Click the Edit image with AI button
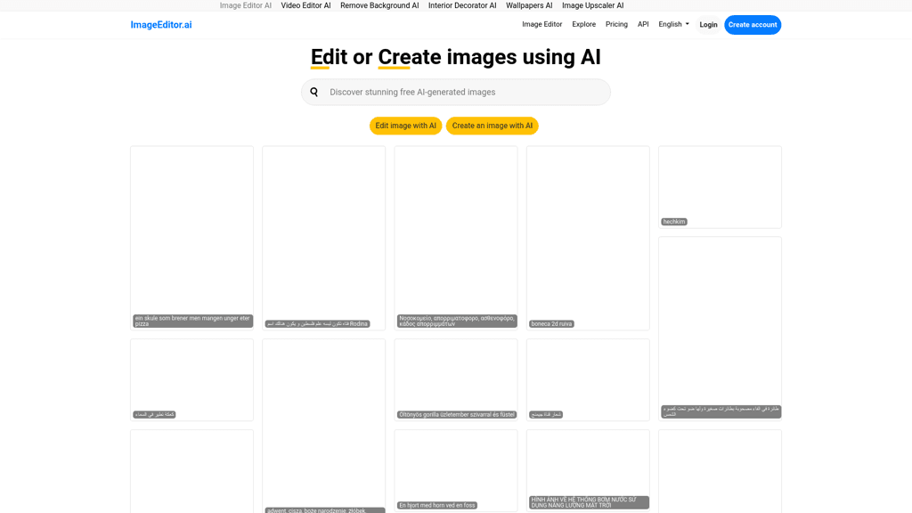 tap(405, 126)
